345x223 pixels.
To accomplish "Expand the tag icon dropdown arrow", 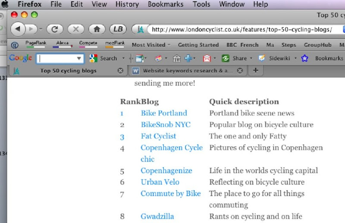I will [166, 58].
